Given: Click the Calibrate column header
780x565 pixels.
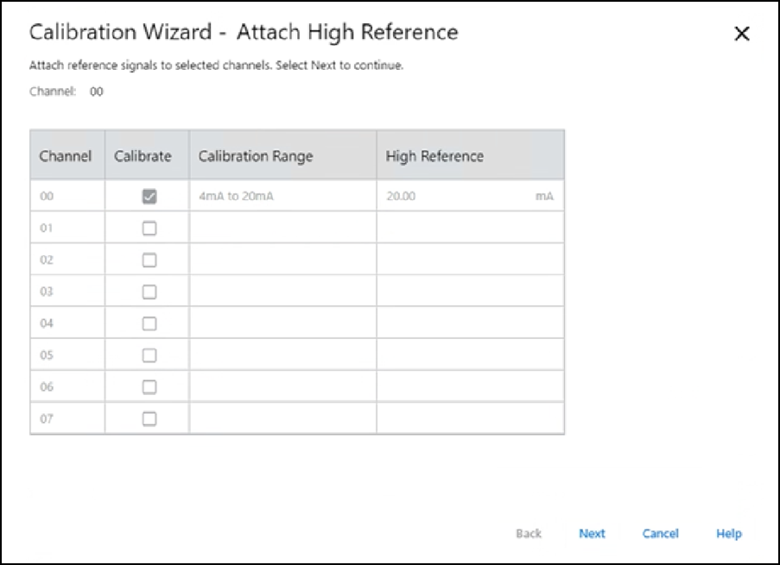Looking at the screenshot, I should click(143, 156).
